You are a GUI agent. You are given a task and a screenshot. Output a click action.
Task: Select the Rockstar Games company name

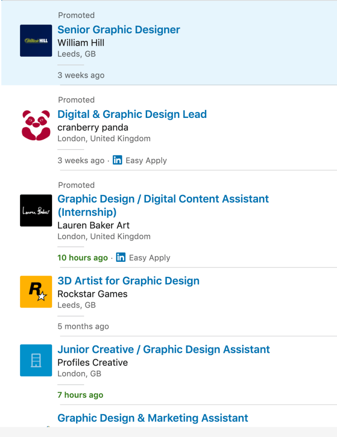click(x=92, y=294)
